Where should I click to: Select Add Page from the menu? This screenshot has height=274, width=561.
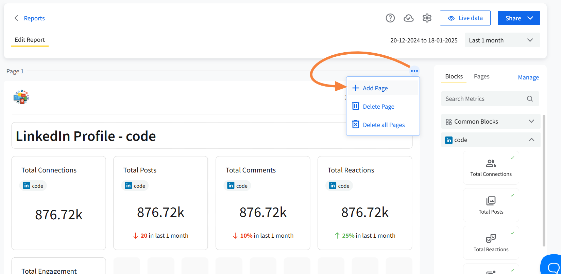tap(375, 88)
